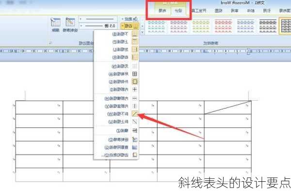Choose the 左框线 left border option
Screen dimensions: 291x192
tap(116, 50)
